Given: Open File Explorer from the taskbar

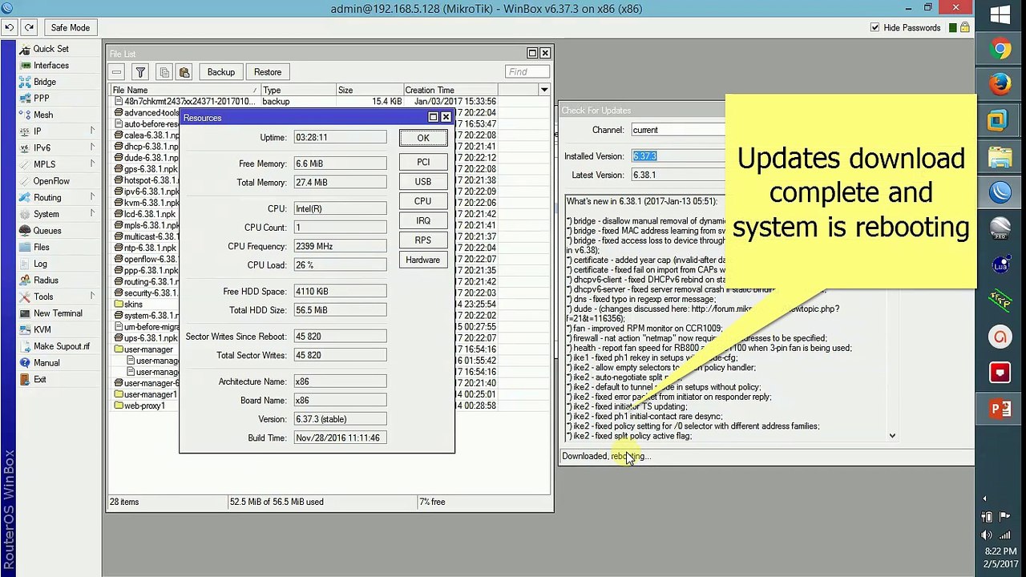Looking at the screenshot, I should point(1000,156).
